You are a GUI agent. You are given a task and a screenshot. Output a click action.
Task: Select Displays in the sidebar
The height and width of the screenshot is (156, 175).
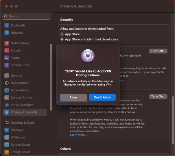(x=25, y=130)
